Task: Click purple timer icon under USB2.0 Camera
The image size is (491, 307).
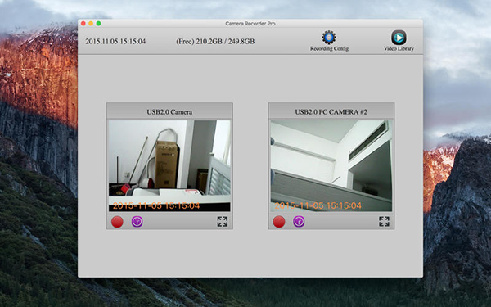Action: [137, 222]
